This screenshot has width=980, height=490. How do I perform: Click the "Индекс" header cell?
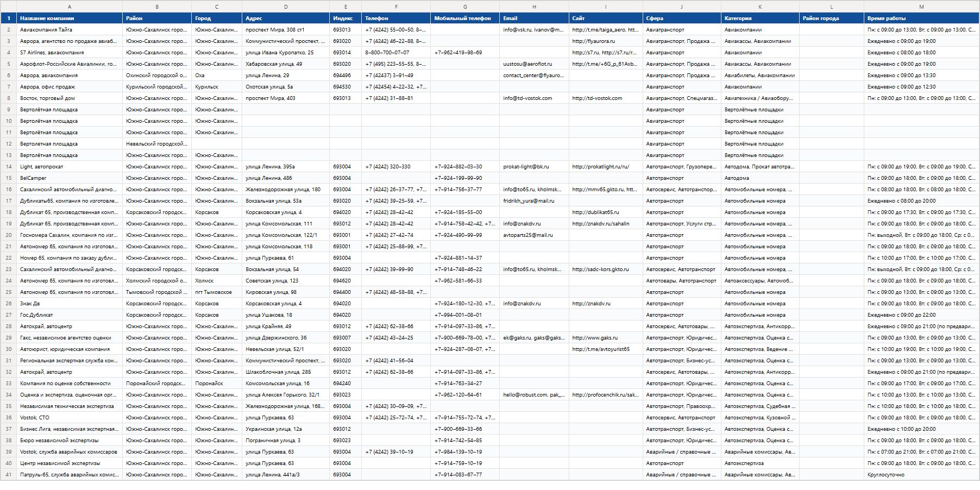(x=345, y=18)
